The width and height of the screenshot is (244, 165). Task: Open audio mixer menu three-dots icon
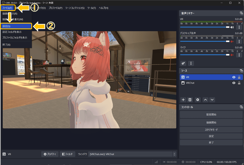[191, 63]
